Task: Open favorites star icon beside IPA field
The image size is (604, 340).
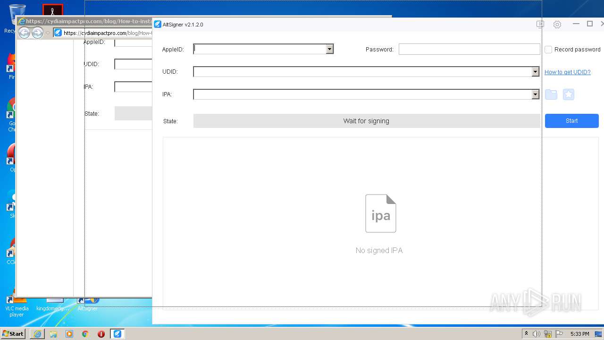Action: point(569,94)
